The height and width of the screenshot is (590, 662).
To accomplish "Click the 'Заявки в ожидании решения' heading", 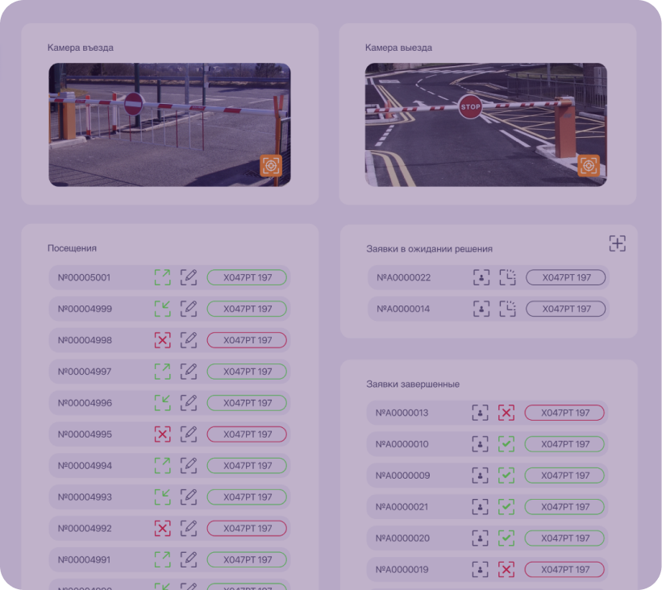I will [x=429, y=249].
